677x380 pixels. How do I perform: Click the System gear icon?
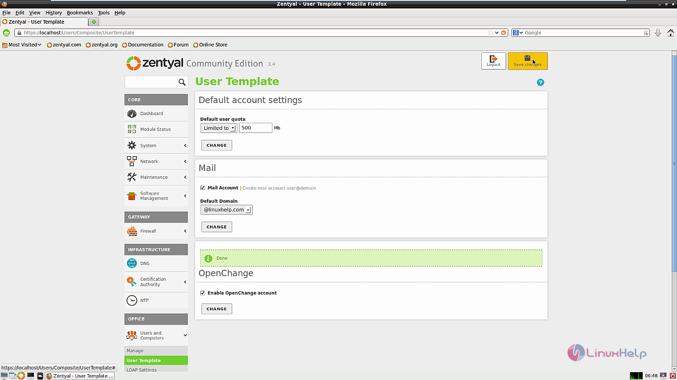point(132,145)
